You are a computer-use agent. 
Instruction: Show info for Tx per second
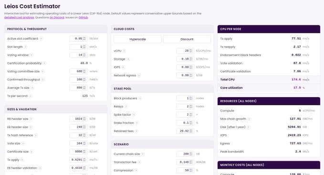click(31, 96)
